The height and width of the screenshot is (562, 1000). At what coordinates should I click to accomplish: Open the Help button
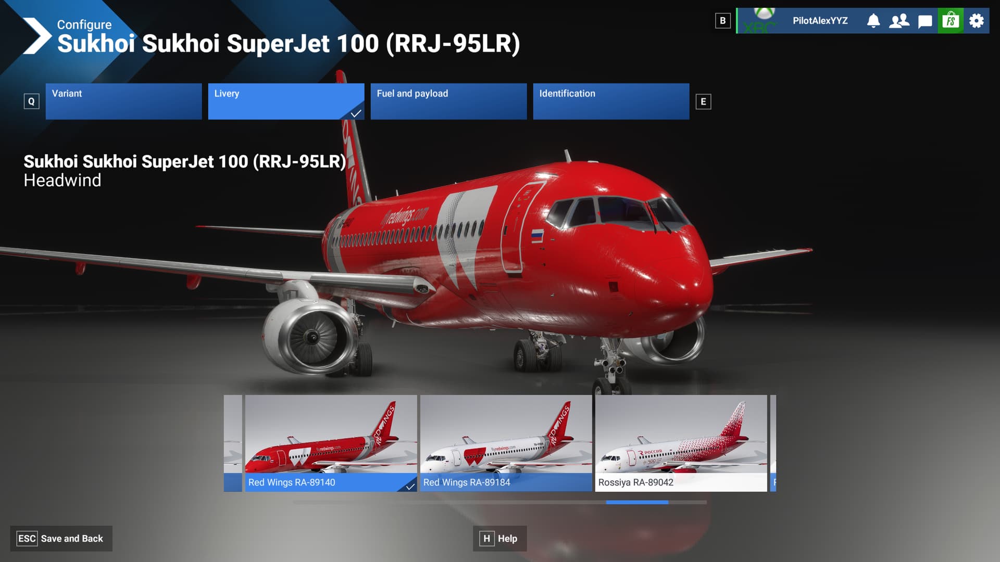(499, 539)
